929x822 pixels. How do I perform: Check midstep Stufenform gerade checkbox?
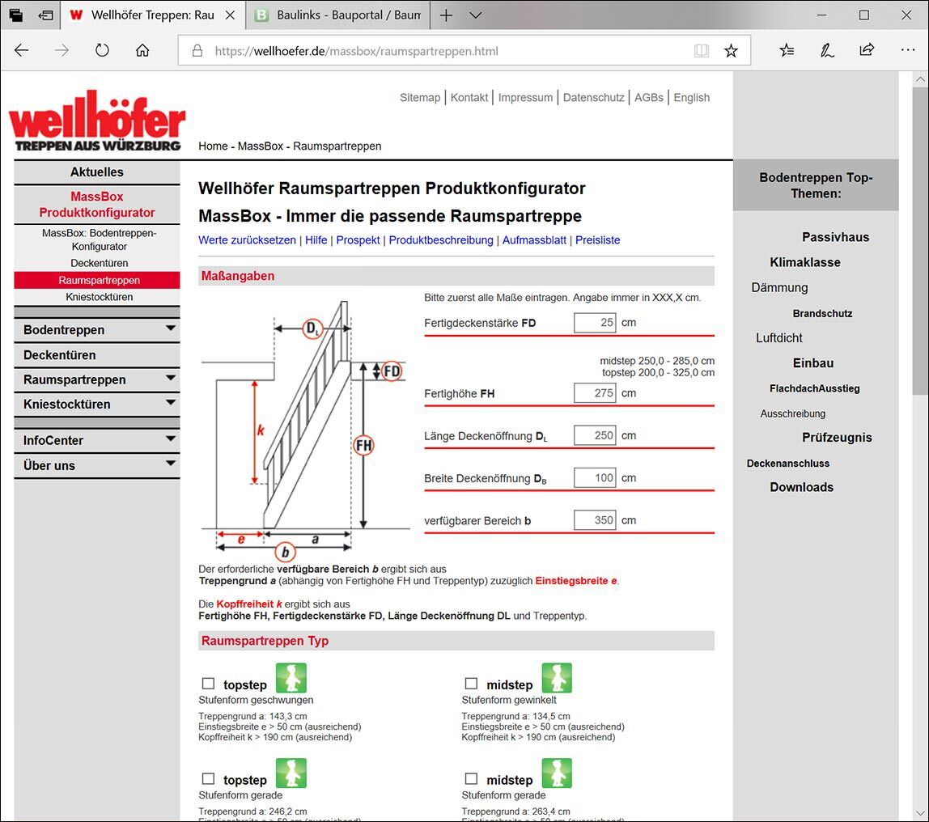[471, 779]
